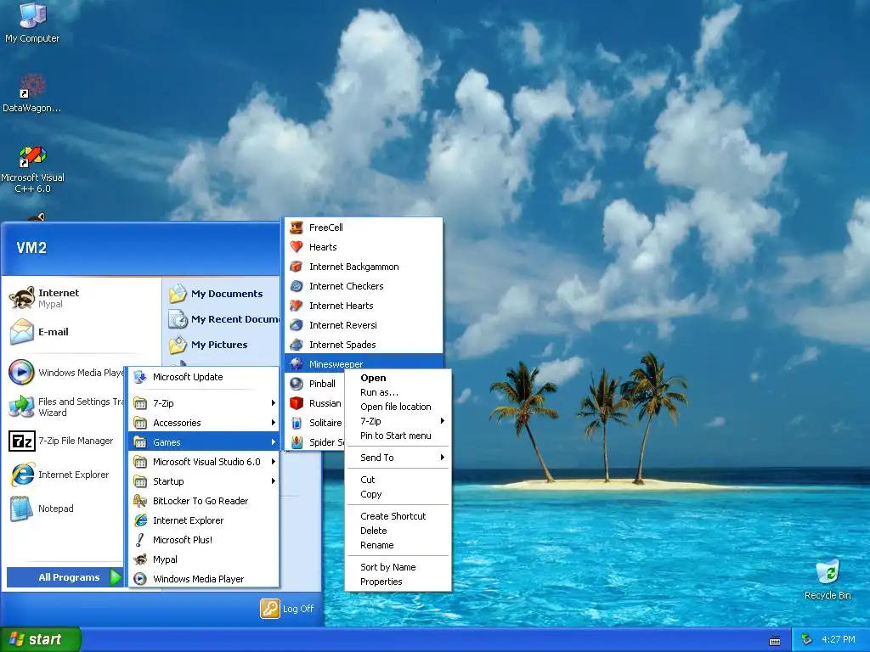Expand the 7-Zip context submenu
Viewport: 870px width, 652px height.
[398, 421]
